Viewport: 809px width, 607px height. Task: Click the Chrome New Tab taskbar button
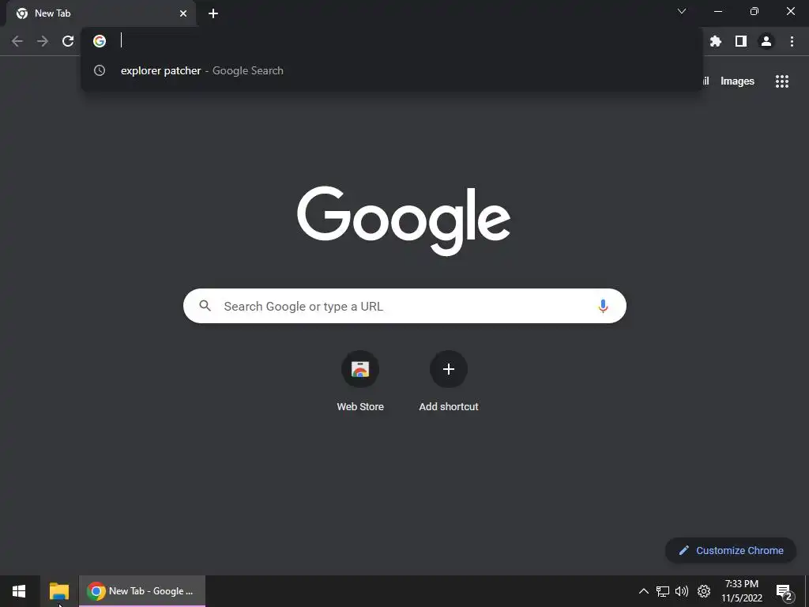pyautogui.click(x=142, y=591)
